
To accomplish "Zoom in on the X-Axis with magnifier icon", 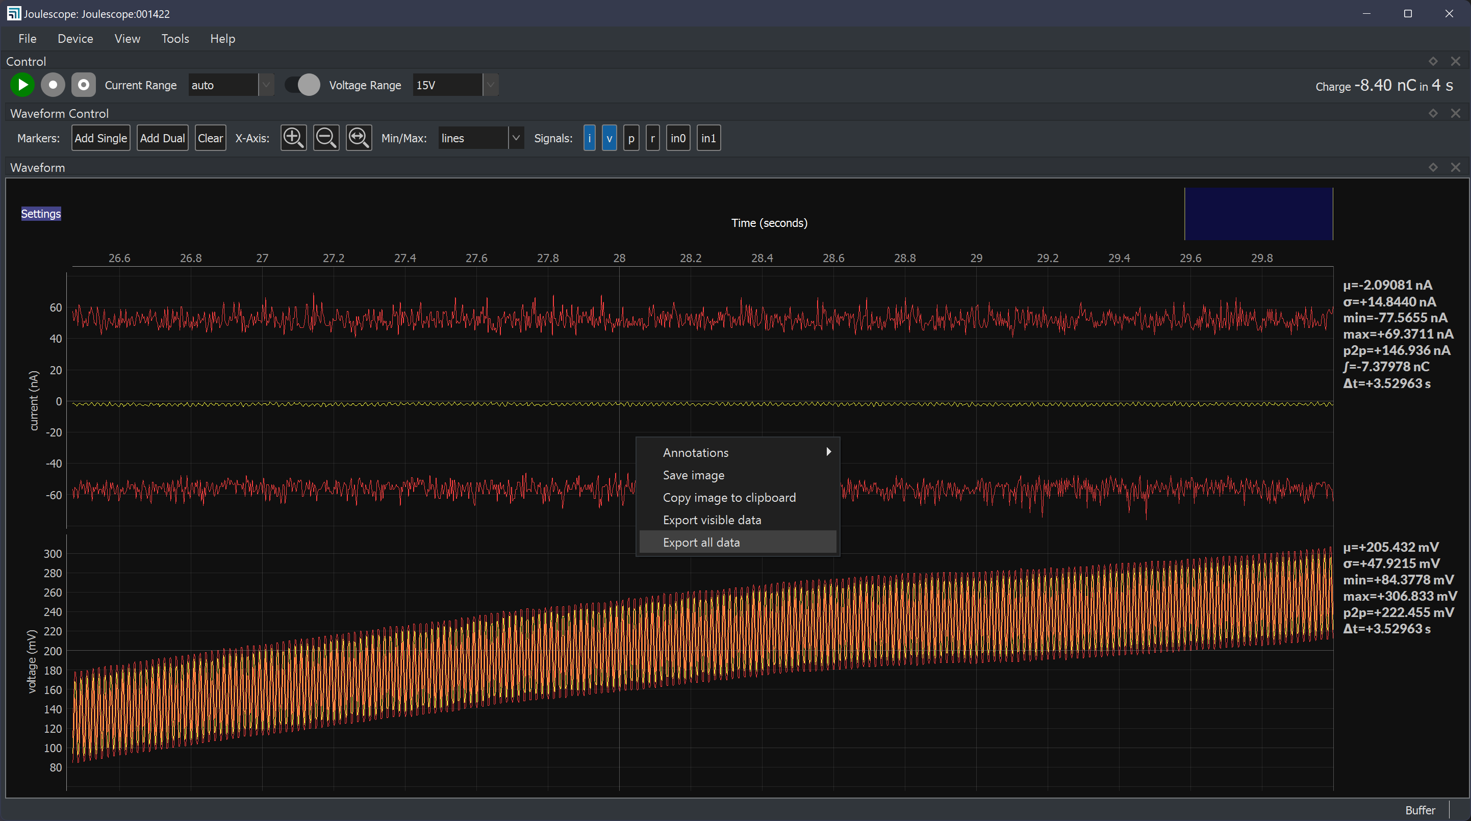I will pos(293,138).
